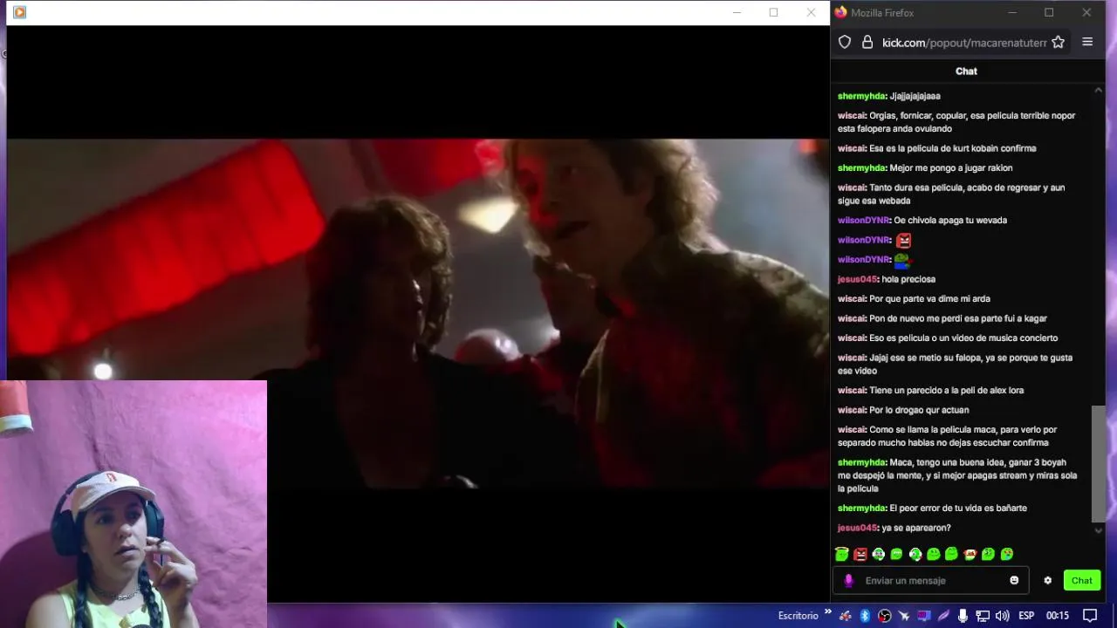Screen dimensions: 1117x628
Task: Click the purple feather tray icon
Action: (943, 616)
